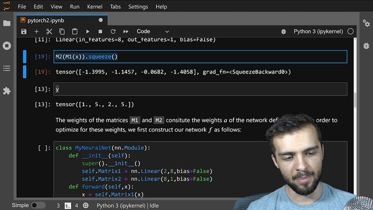Save the notebook with the floppy disk icon
The image size is (373, 210).
[x=23, y=32]
